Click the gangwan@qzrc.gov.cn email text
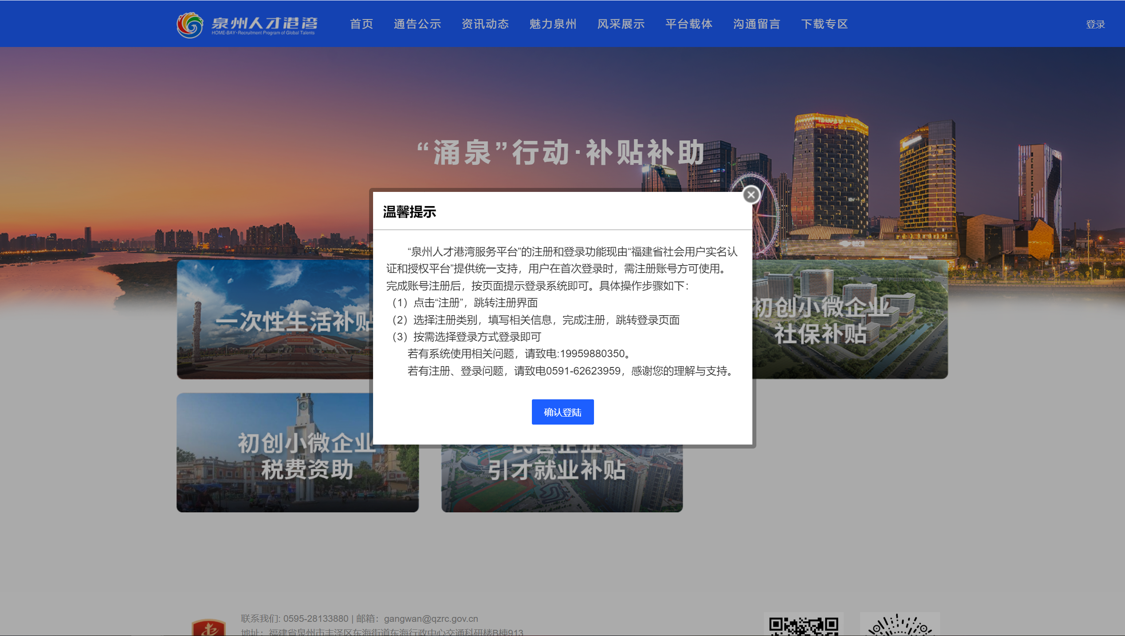Viewport: 1125px width, 636px height. click(431, 619)
